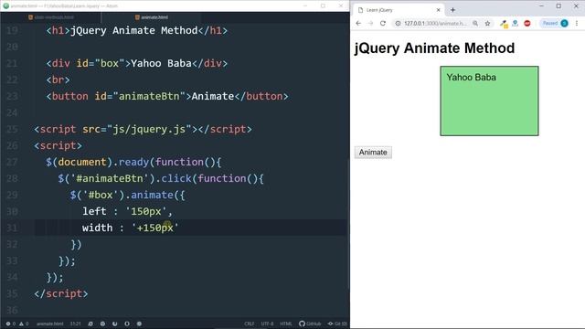Click the cursor position 31:21 in status bar
Image resolution: width=585 pixels, height=329 pixels.
pyautogui.click(x=75, y=324)
